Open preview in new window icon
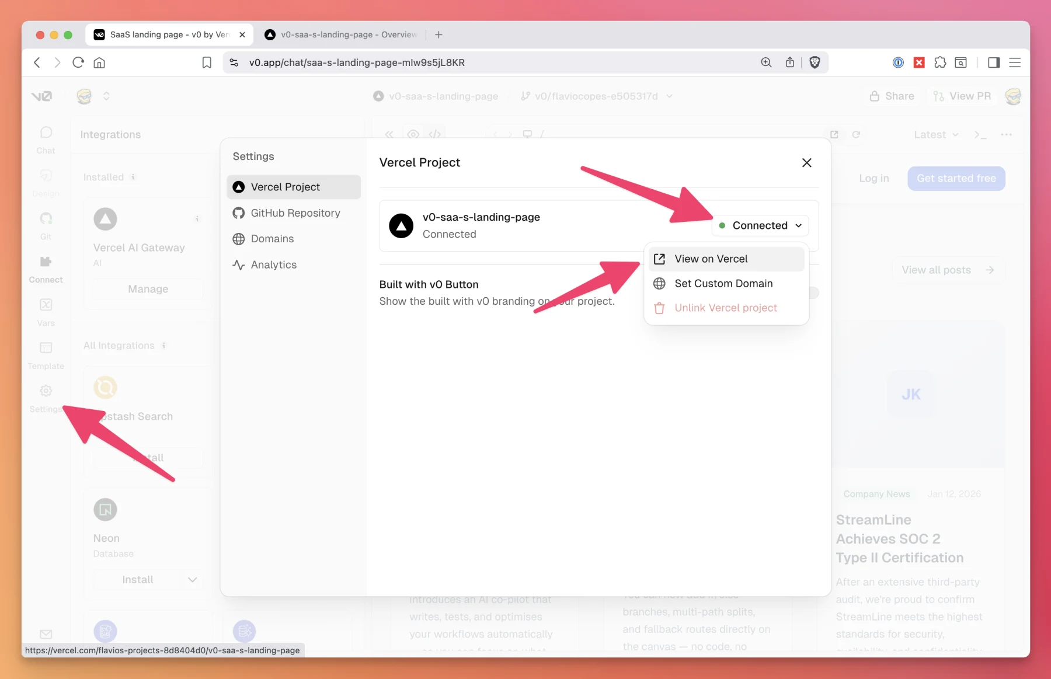The width and height of the screenshot is (1051, 679). point(834,134)
